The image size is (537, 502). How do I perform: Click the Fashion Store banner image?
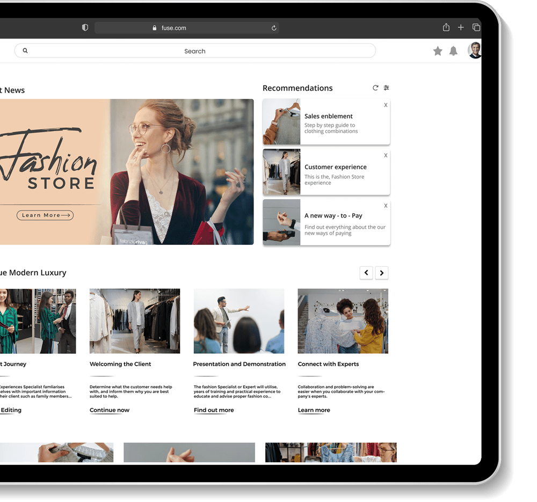tap(127, 172)
